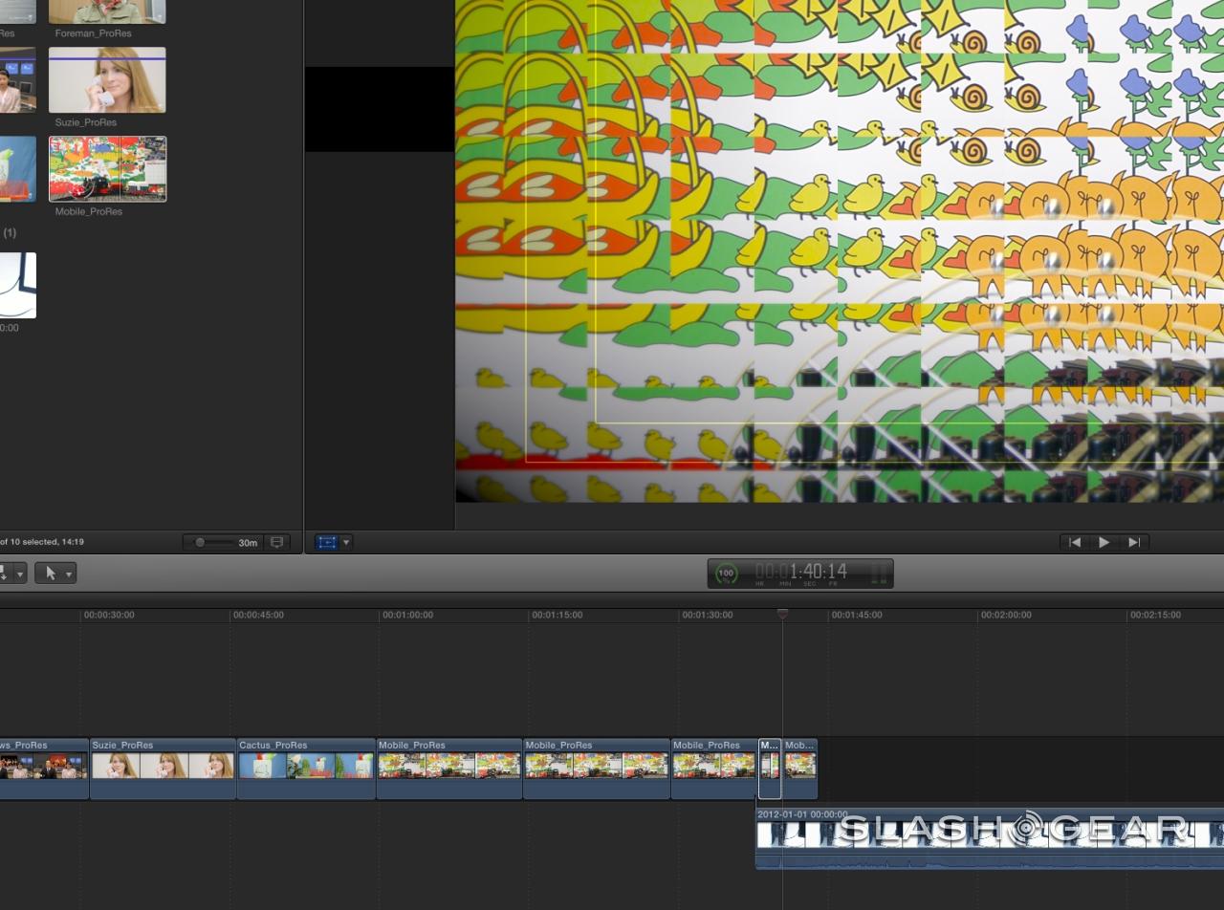Select the Suzie_ProRes thumbnail in browser

click(x=107, y=81)
